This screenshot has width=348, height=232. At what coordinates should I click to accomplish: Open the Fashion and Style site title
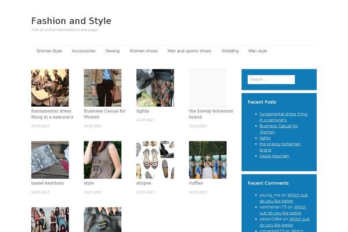pos(71,21)
